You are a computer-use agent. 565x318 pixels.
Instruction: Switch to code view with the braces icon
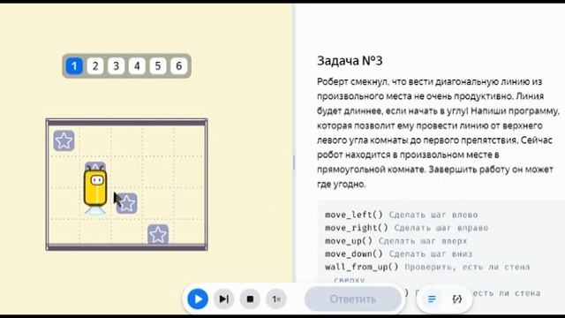click(457, 299)
